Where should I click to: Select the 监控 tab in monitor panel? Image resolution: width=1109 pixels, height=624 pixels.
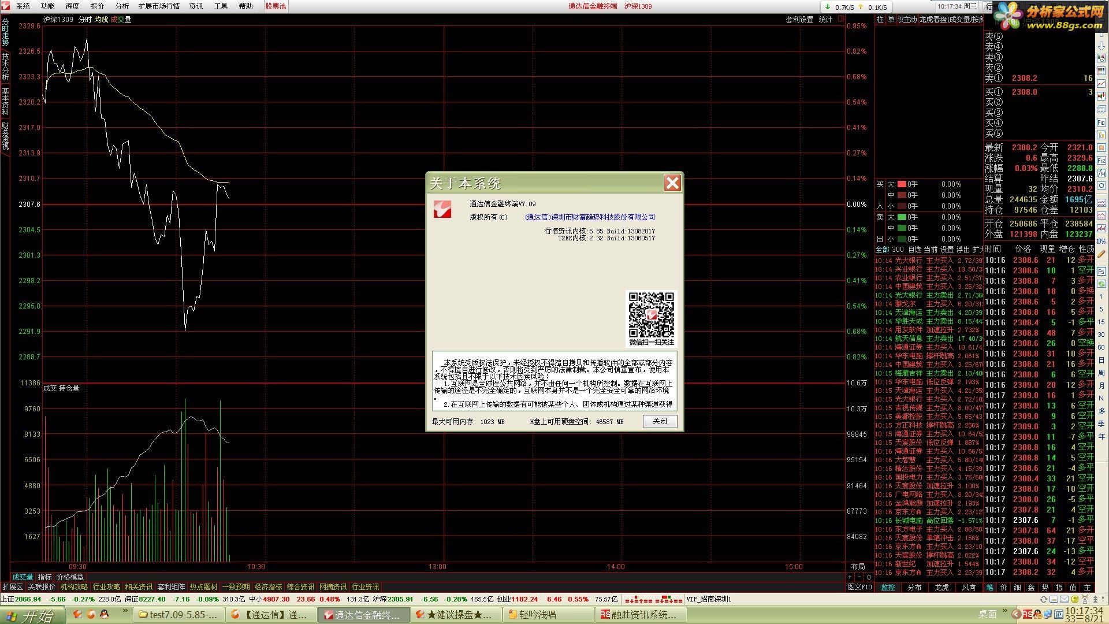pos(888,587)
